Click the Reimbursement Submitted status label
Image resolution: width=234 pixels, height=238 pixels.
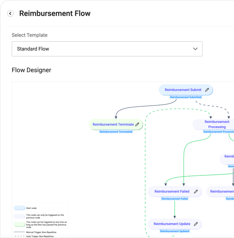[186, 97]
